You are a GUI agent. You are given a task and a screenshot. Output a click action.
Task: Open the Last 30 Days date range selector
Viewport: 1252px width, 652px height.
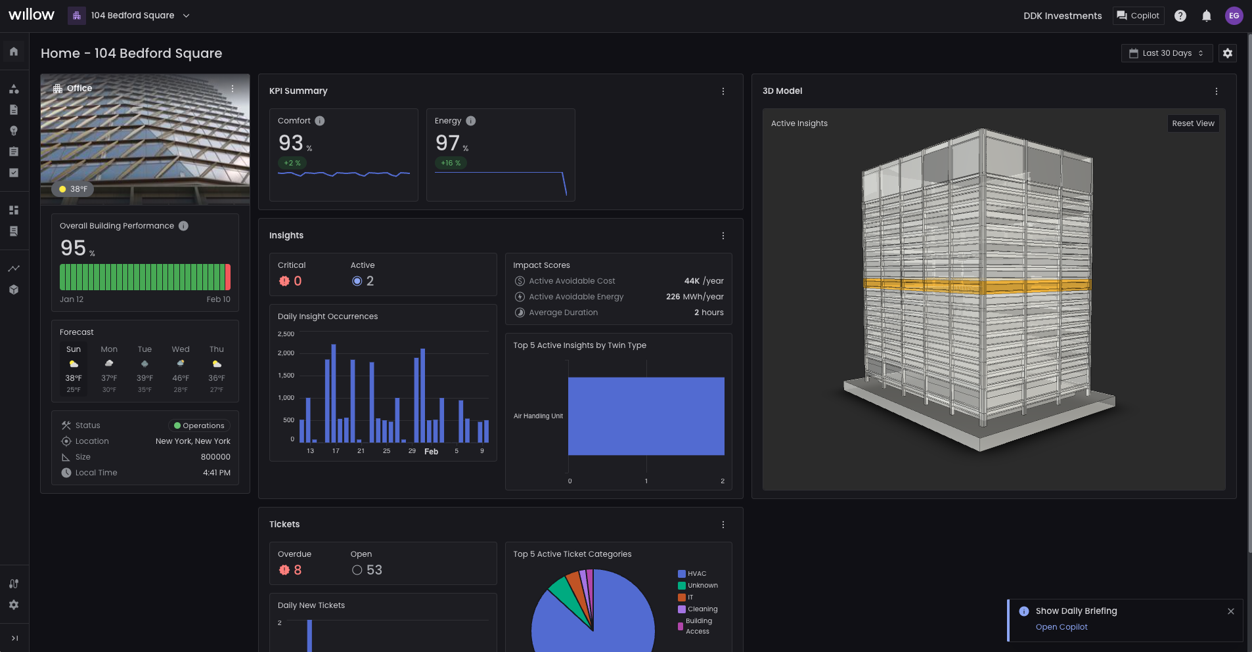tap(1167, 53)
